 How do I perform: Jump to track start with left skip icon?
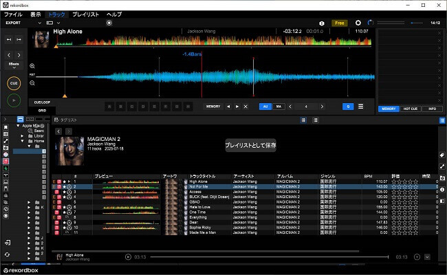pos(9,39)
